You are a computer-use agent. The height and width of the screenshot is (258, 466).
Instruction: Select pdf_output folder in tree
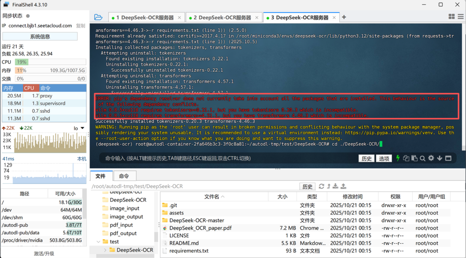coord(123,233)
